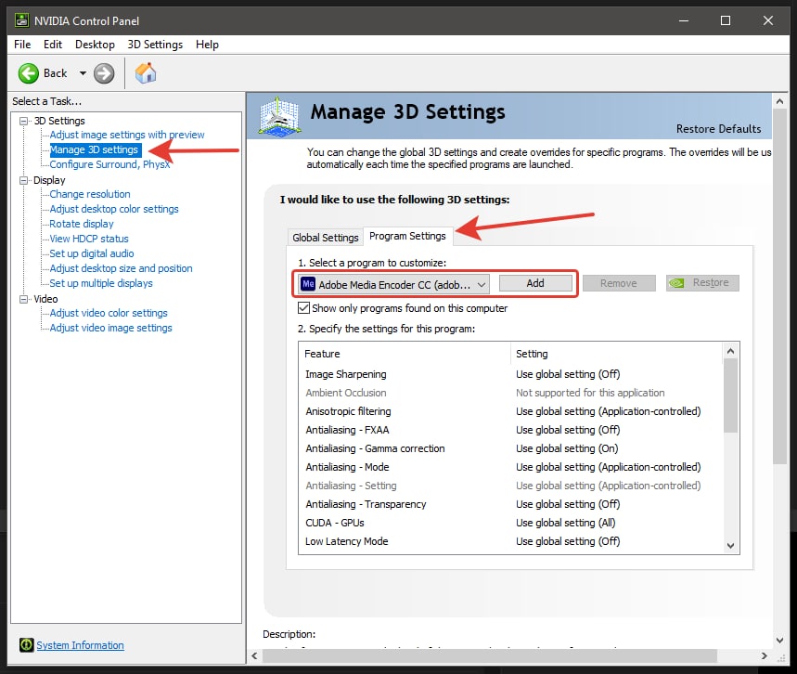Select the Anisotropic filtering feature row
This screenshot has height=674, width=797.
[510, 411]
